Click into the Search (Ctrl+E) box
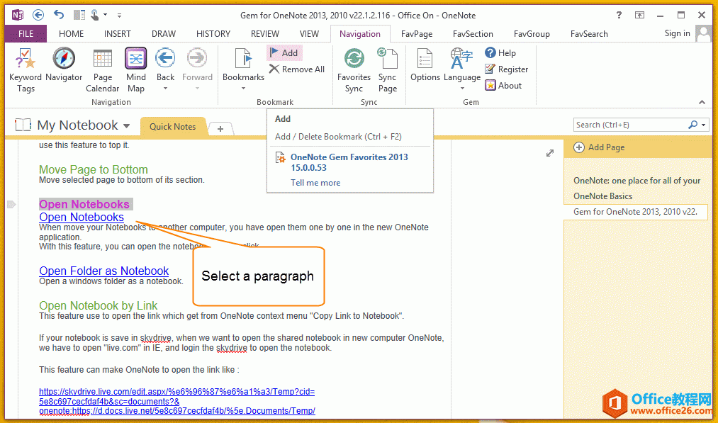Image resolution: width=718 pixels, height=423 pixels. 629,125
